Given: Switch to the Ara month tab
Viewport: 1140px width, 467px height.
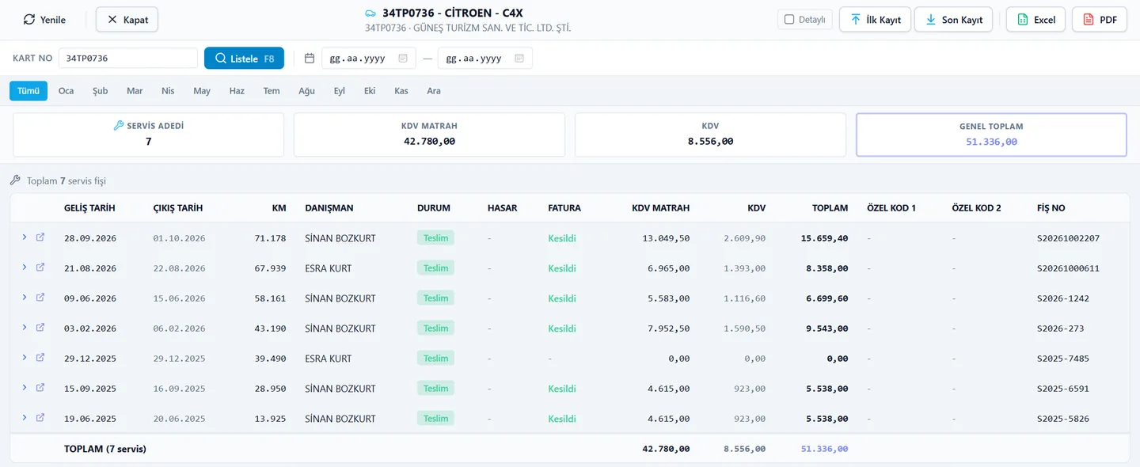Looking at the screenshot, I should [434, 91].
